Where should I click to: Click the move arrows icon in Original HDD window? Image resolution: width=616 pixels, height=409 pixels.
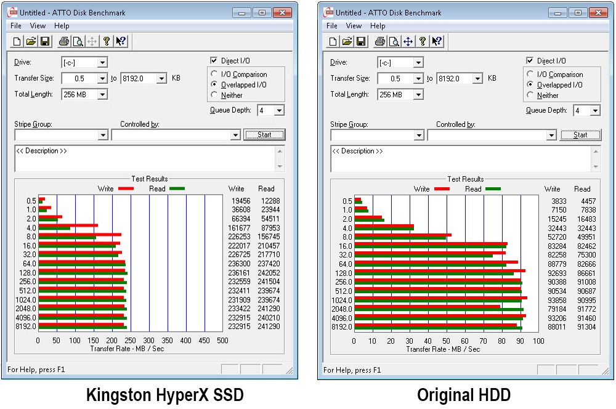coord(408,41)
